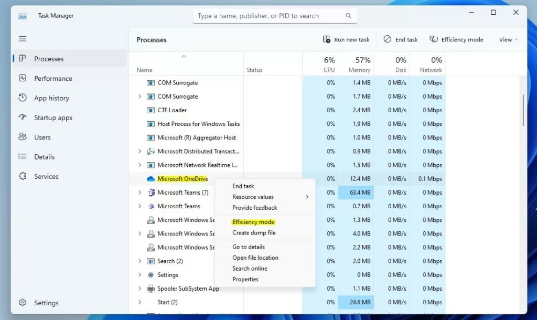
Task: Click the Microsoft Distributed Transaction icon
Action: [x=151, y=152]
